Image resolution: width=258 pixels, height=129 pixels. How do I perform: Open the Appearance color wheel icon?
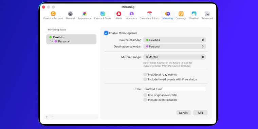[x=85, y=14]
